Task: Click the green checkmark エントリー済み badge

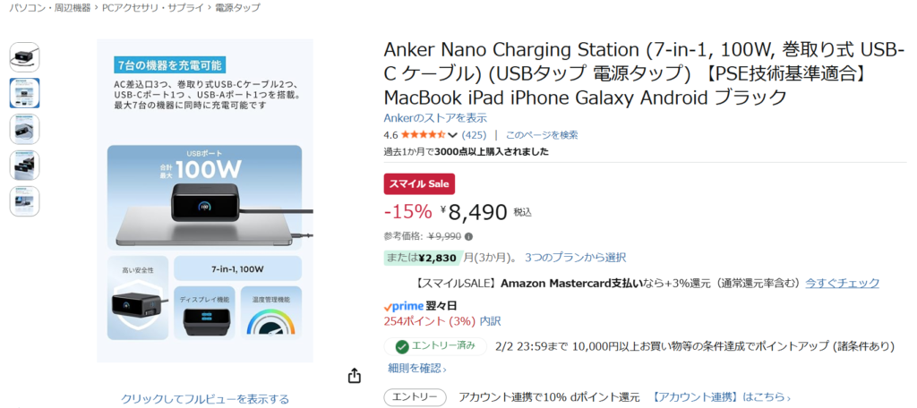Action: point(435,346)
